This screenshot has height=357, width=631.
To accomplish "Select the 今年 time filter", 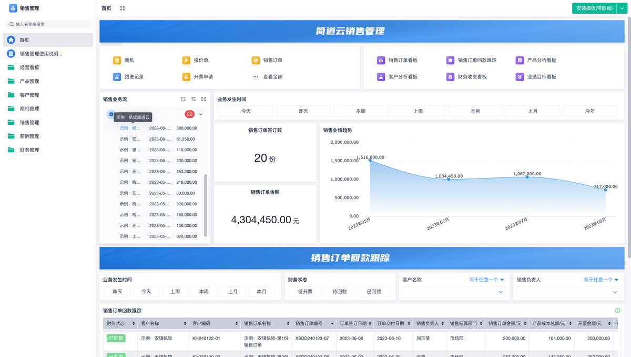I will click(x=590, y=111).
